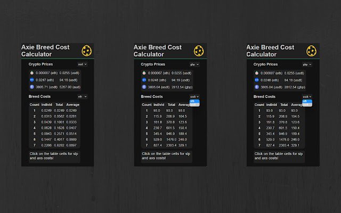This screenshot has width=341, height=213.
Task: Open the aud currency dropdown in left panel
Action: pos(83,64)
